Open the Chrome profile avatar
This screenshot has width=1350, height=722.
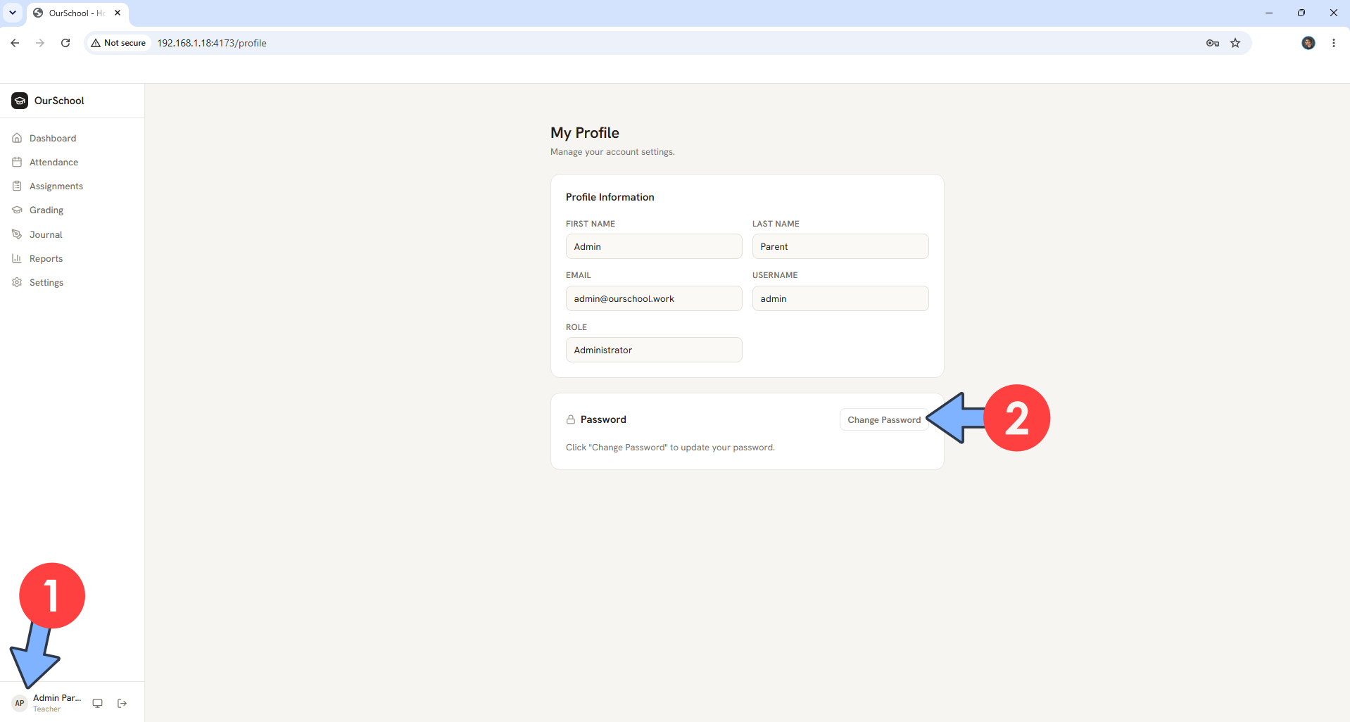click(x=1308, y=43)
